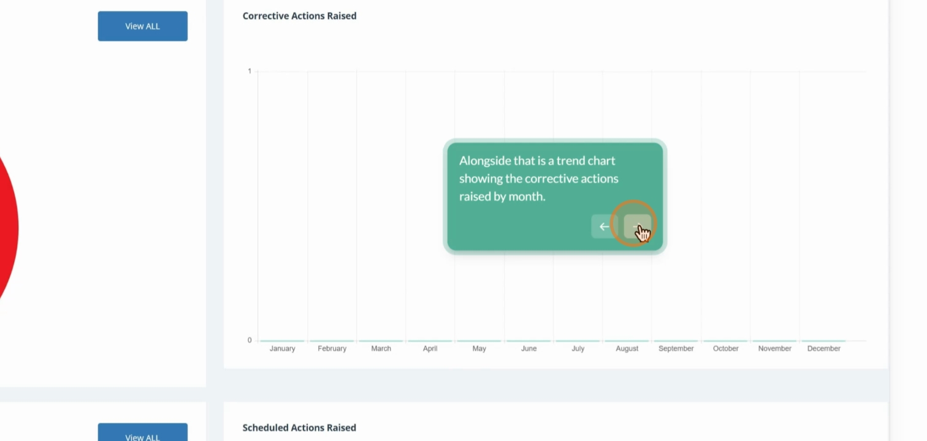Select the February label on the chart axis

click(x=332, y=349)
